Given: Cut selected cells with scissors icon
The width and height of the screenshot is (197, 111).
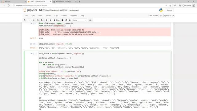Looking at the screenshot, I should (34, 20).
